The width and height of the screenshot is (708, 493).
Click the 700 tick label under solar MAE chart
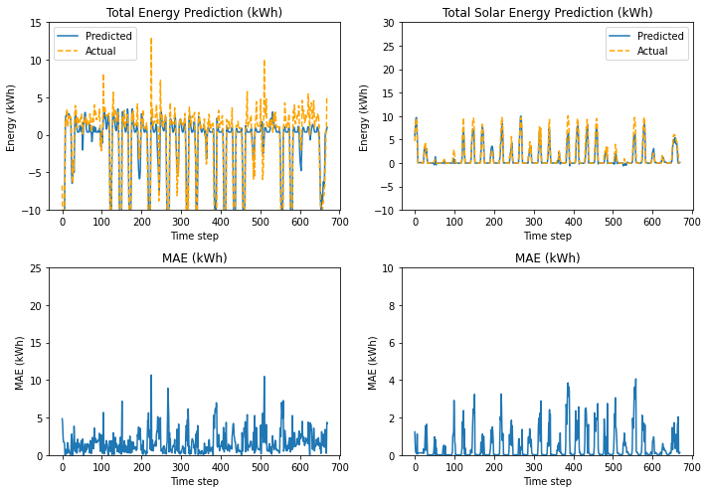coord(692,467)
